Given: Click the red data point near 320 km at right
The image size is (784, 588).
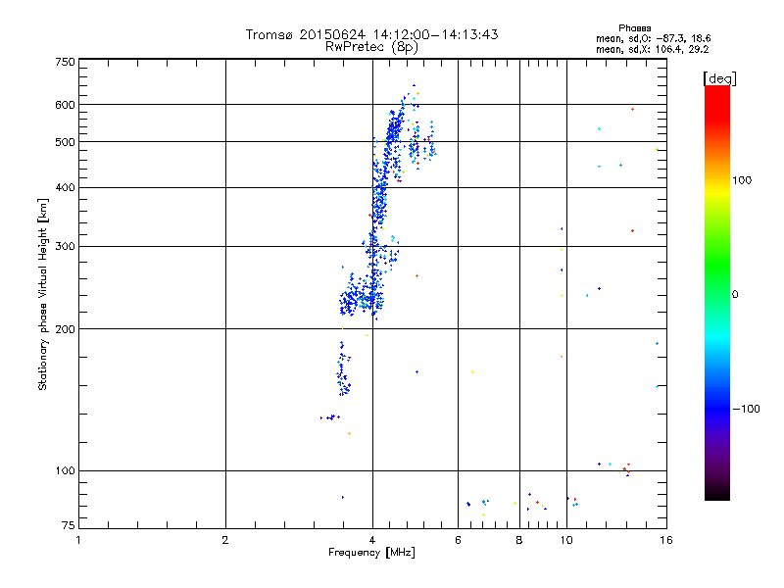Looking at the screenshot, I should pyautogui.click(x=632, y=230).
